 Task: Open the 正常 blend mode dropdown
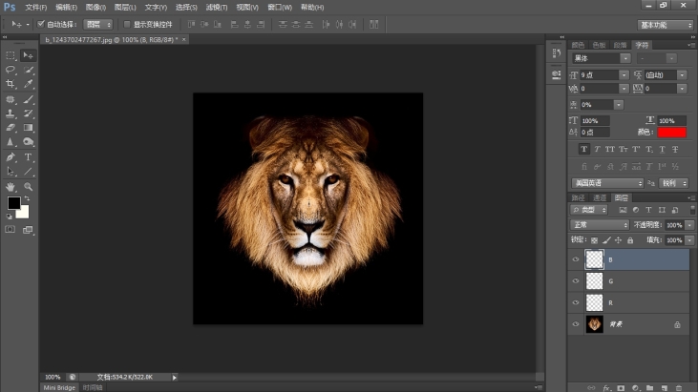599,225
